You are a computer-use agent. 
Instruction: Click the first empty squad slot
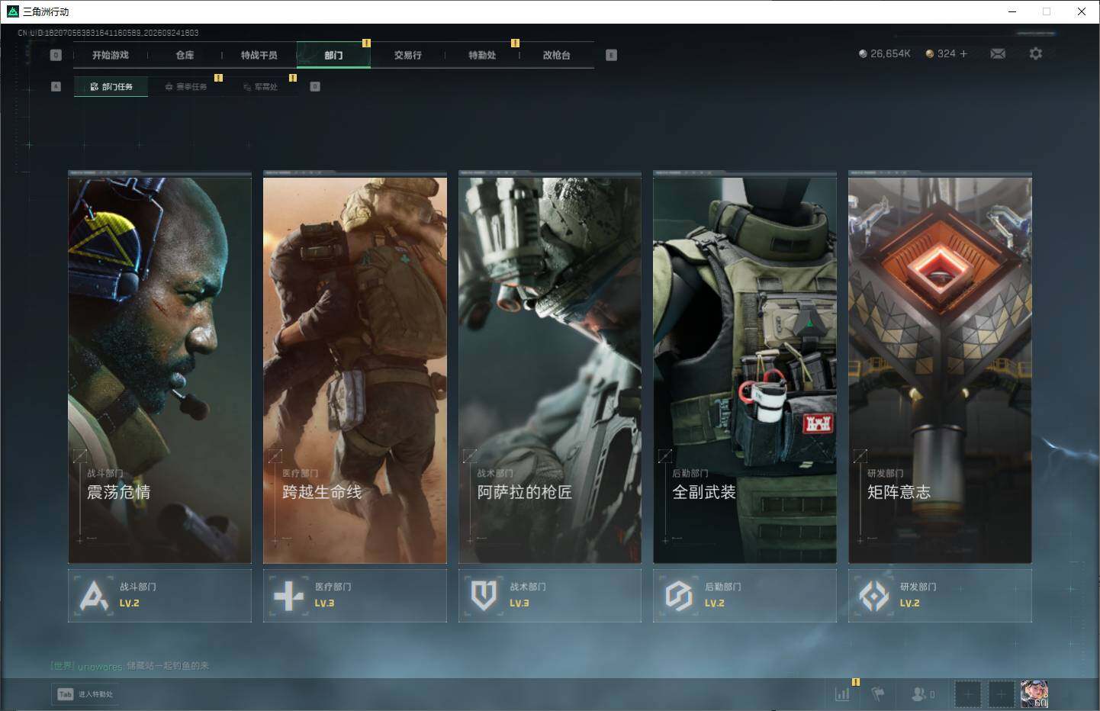click(968, 694)
